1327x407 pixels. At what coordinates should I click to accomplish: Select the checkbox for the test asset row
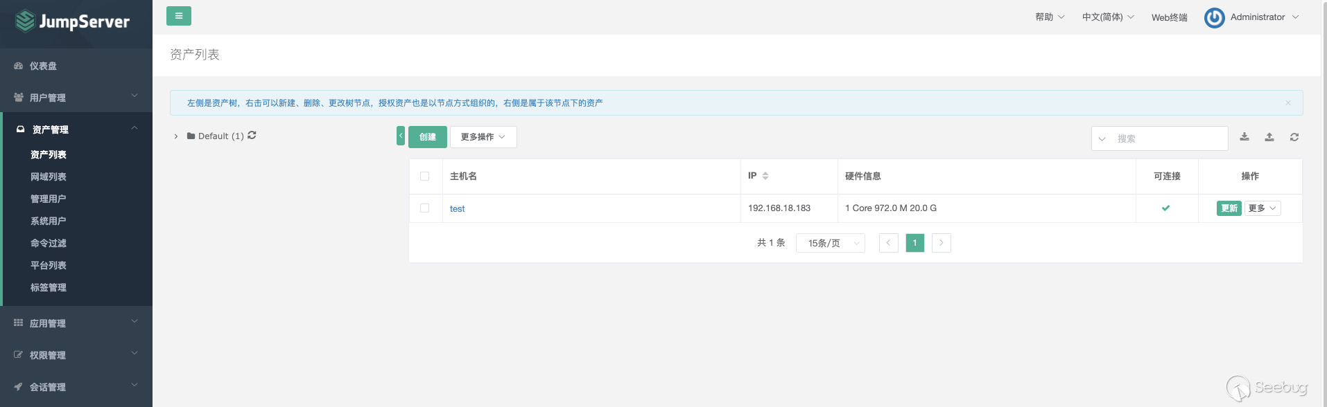424,208
